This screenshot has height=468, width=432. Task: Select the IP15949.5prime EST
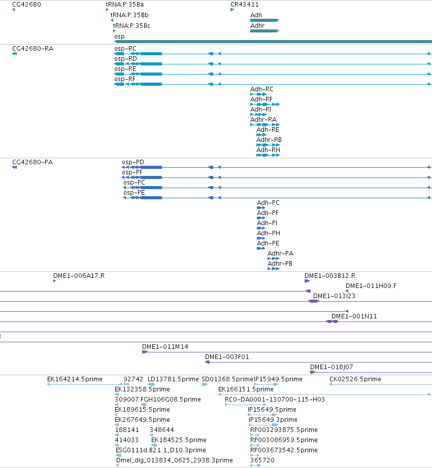click(x=266, y=384)
